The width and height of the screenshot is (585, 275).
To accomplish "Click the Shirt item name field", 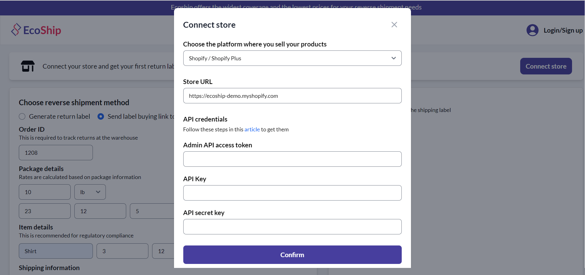I will point(56,251).
